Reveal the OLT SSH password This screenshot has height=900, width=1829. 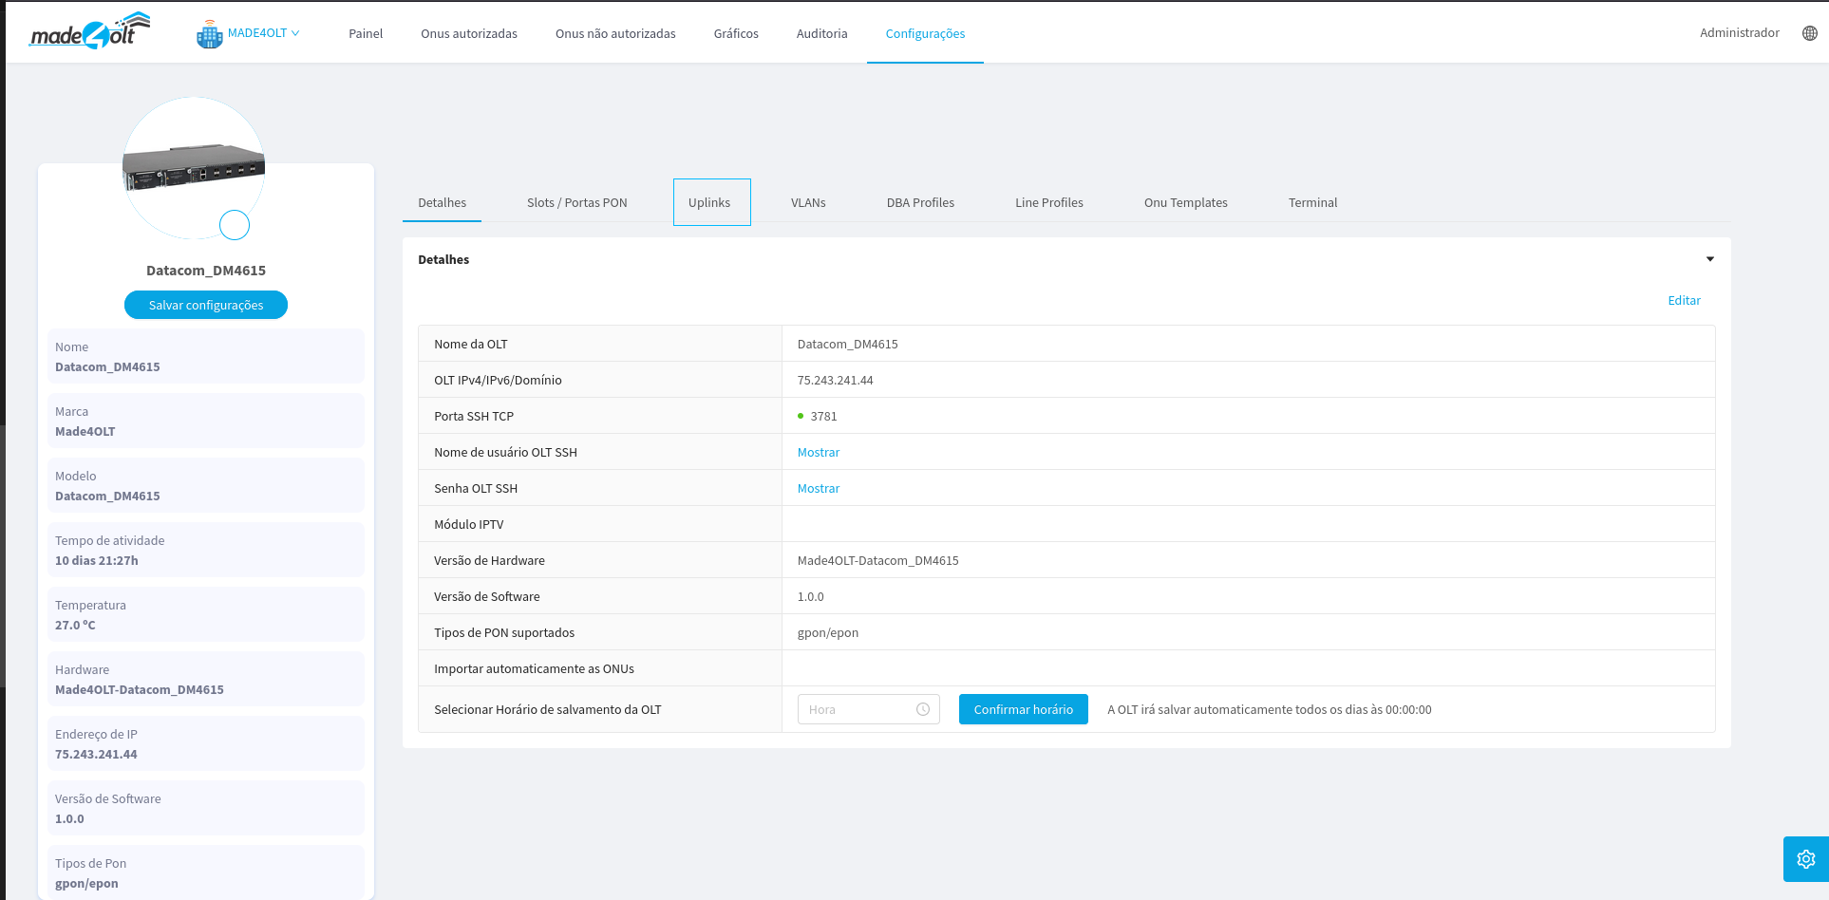pyautogui.click(x=818, y=489)
